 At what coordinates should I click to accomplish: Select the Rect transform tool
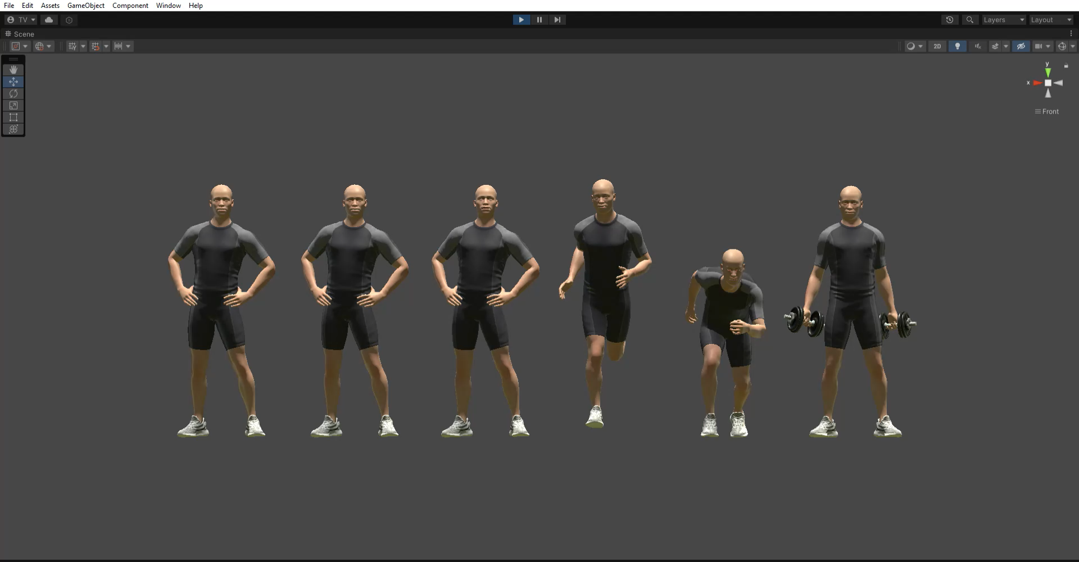coord(13,117)
